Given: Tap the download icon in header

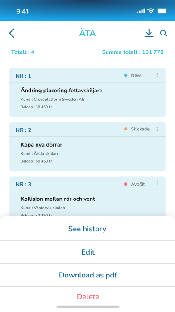Looking at the screenshot, I should click(x=149, y=33).
